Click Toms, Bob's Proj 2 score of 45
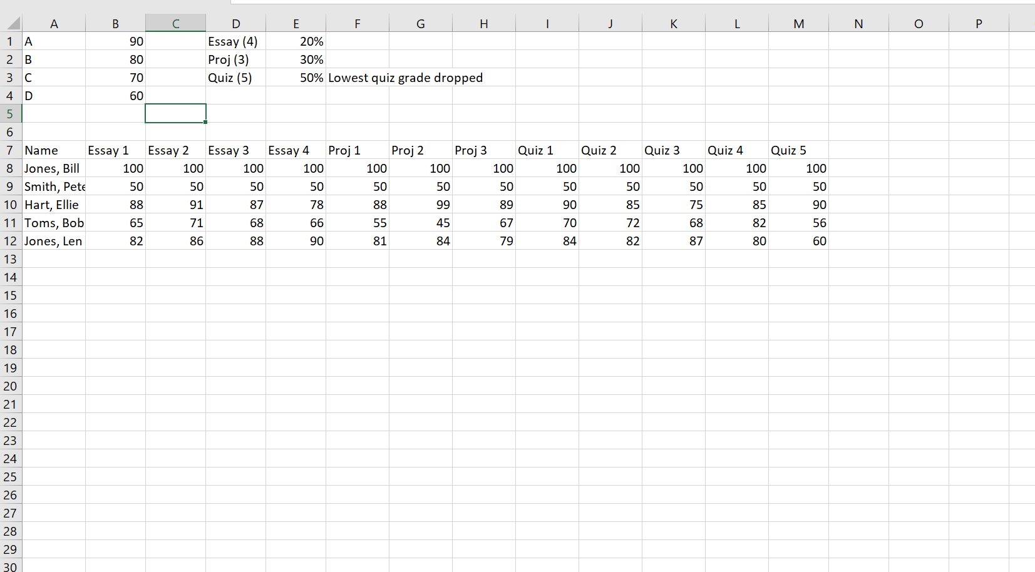Image resolution: width=1035 pixels, height=572 pixels. point(421,223)
